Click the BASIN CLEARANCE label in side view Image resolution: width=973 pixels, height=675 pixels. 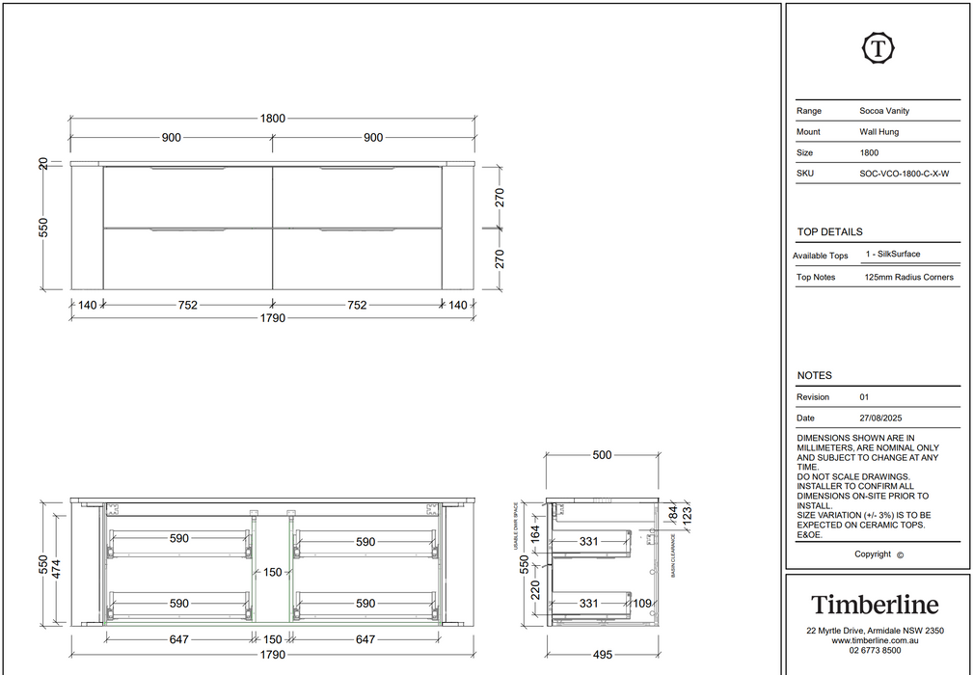(673, 555)
